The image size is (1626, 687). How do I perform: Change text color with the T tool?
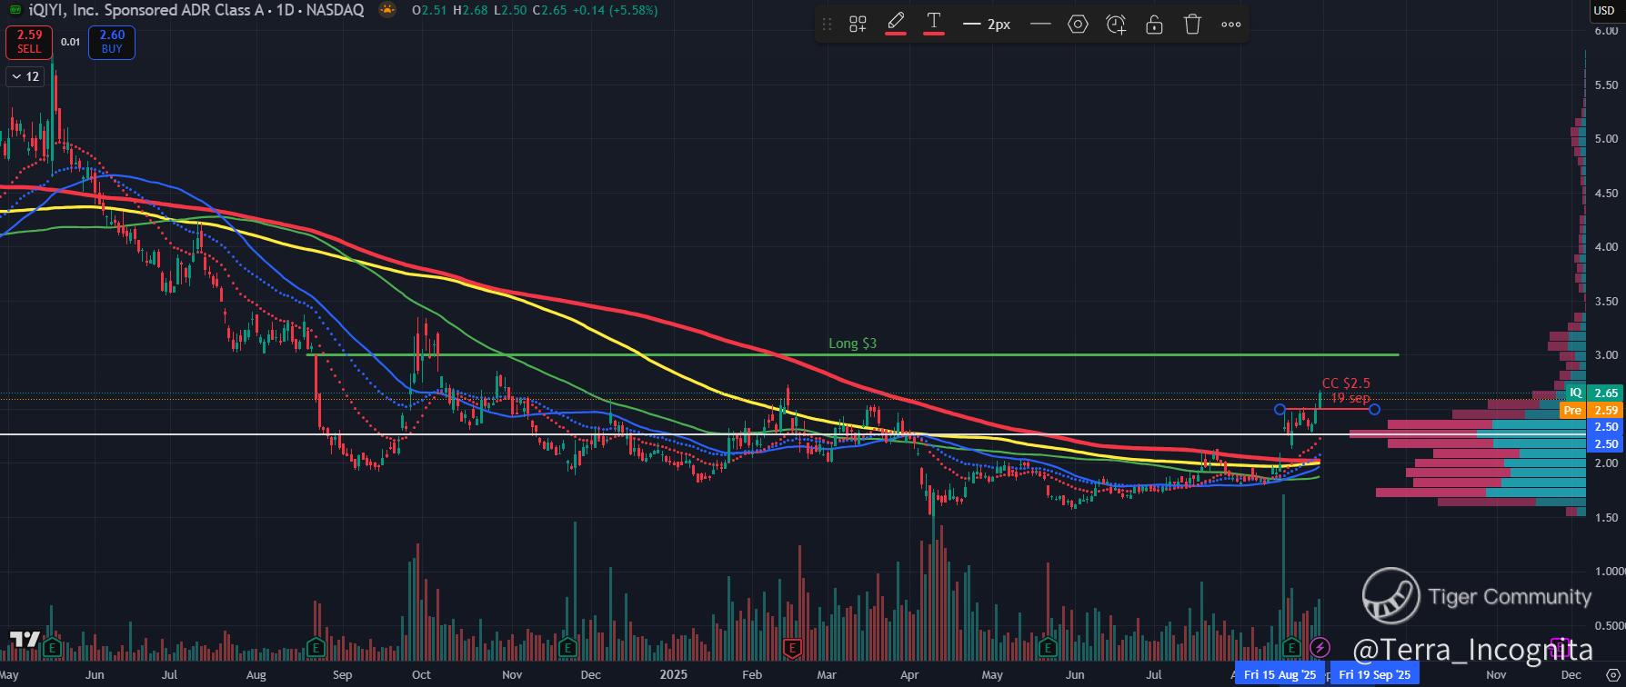934,24
